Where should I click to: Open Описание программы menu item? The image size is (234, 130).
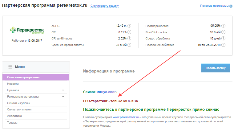[x=23, y=77]
